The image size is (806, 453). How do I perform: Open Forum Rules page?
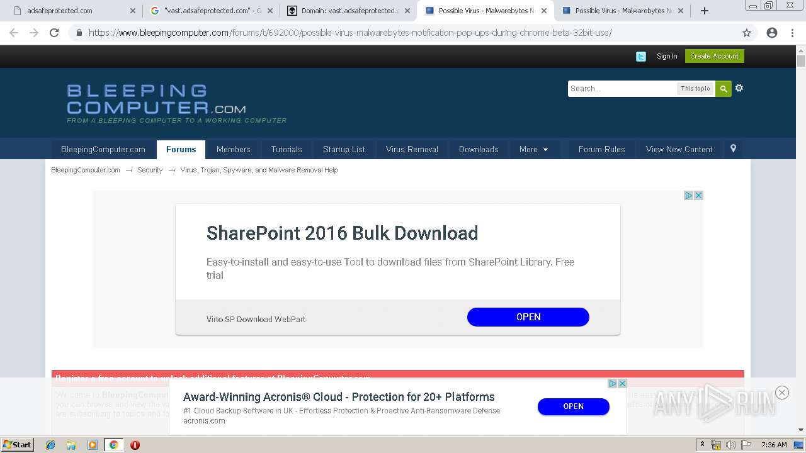click(x=601, y=149)
